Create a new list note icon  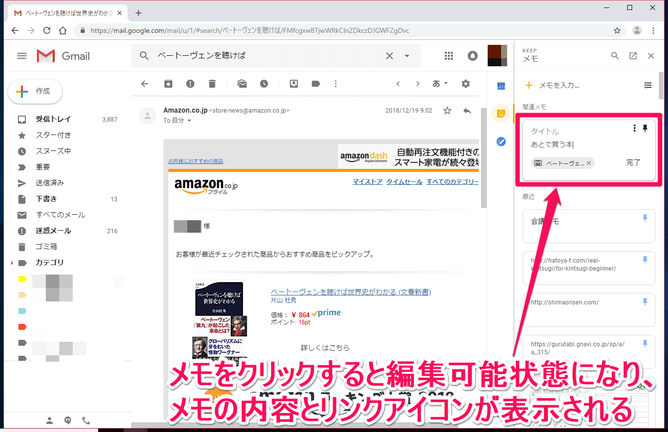click(648, 85)
